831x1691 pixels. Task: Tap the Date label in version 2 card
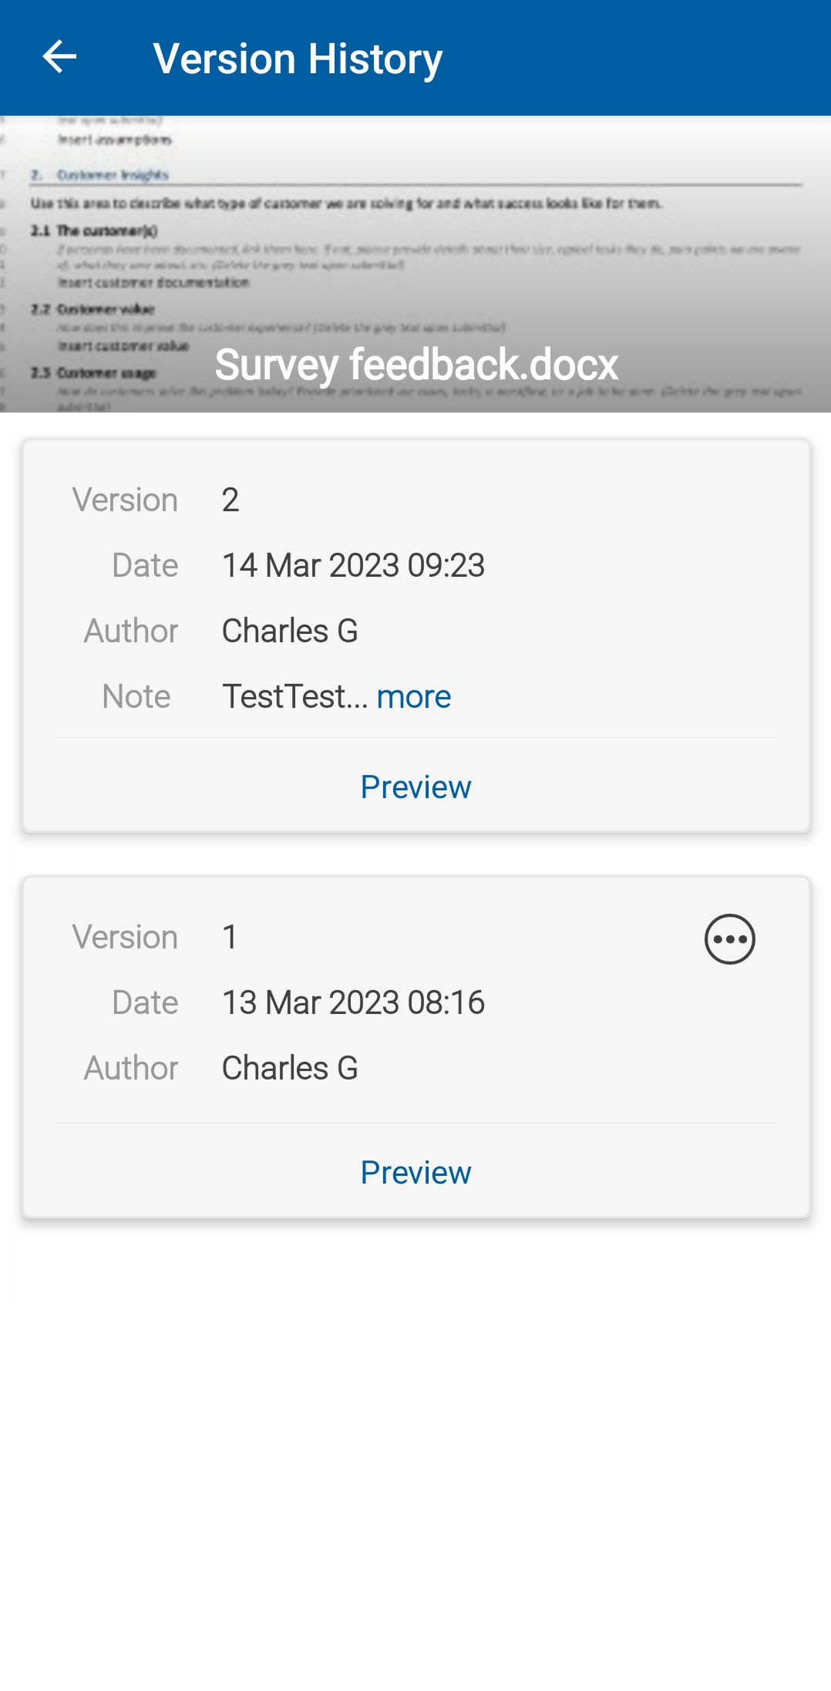click(x=145, y=566)
